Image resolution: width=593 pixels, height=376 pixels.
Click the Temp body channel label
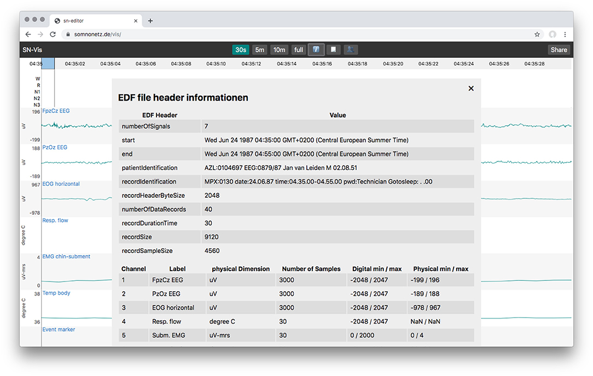coord(56,293)
